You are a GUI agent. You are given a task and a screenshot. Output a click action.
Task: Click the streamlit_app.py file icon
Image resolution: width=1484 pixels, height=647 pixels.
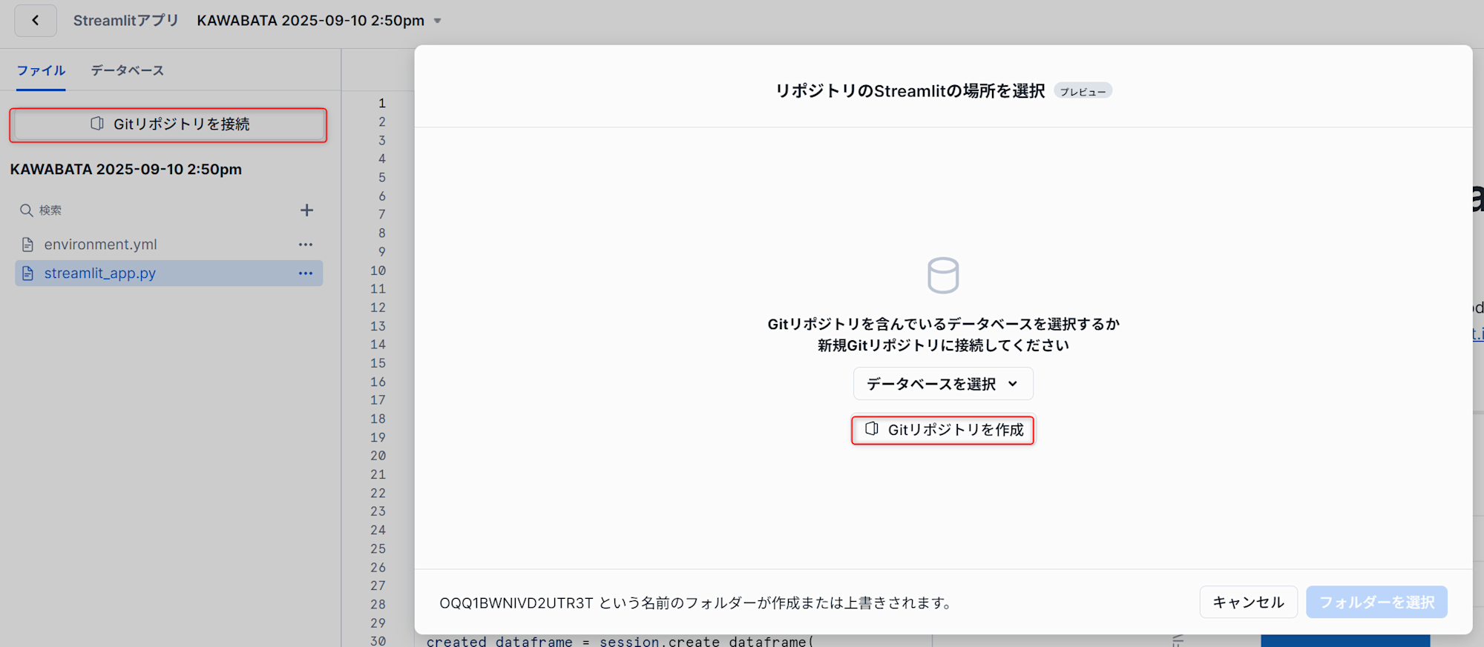click(27, 273)
